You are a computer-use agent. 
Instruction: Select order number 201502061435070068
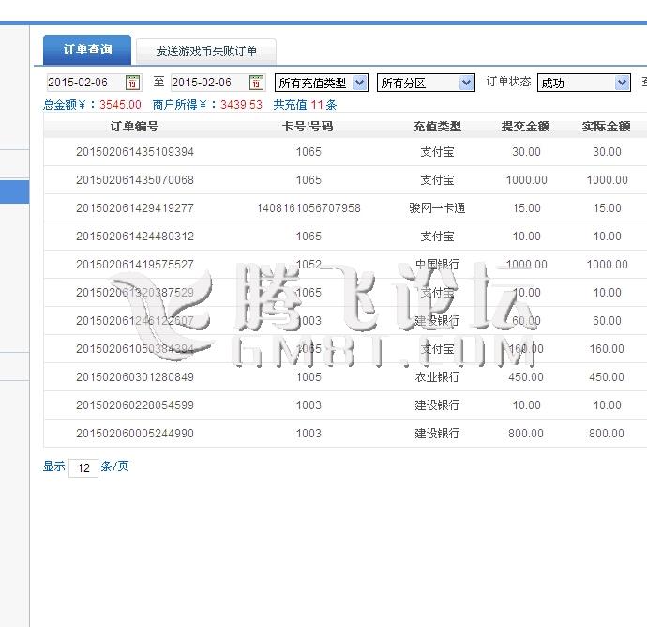[135, 180]
